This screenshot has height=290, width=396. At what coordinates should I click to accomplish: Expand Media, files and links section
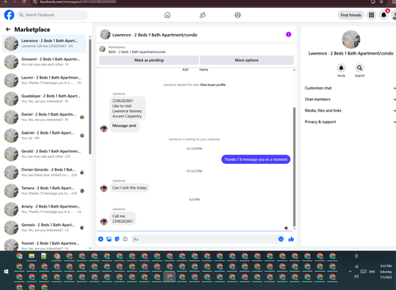350,110
